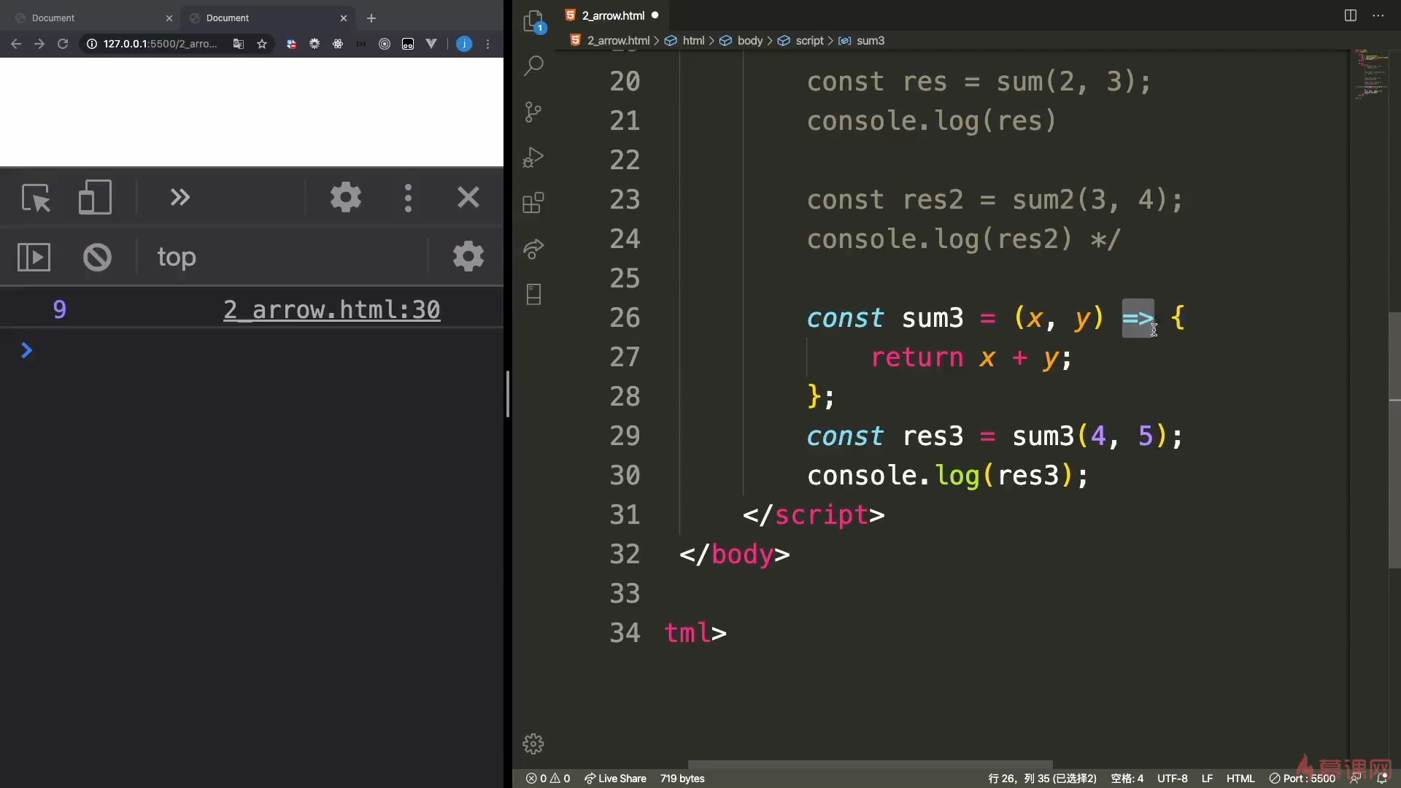Bookmark this page with the star

262,44
